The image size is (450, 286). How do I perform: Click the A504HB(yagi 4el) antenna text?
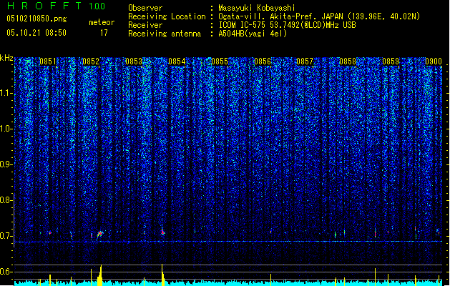pos(253,34)
